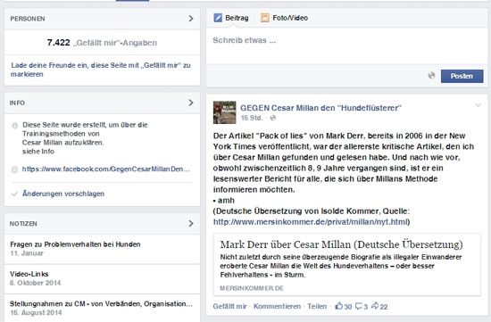Click the comment bubble icon showing 3
The image size is (491, 322).
(359, 306)
